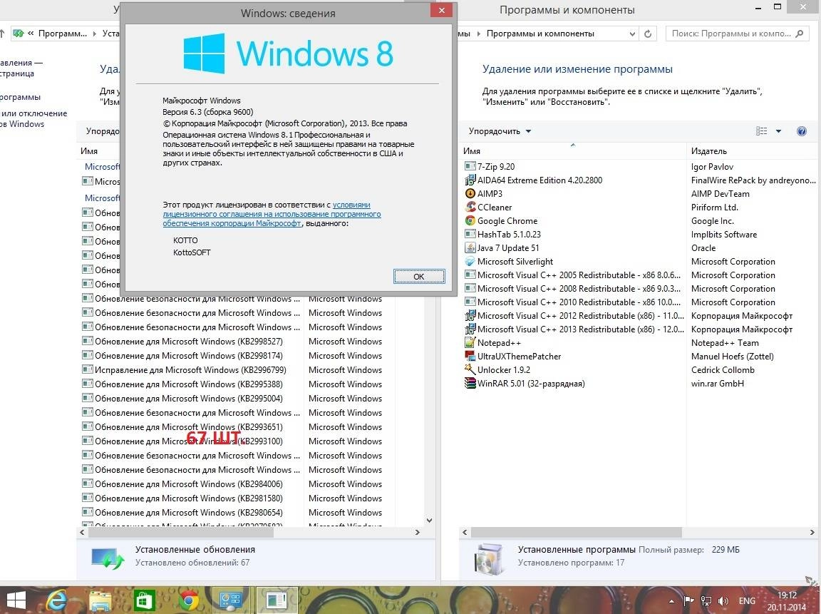Screen dimensions: 821x614
Task: Switch ENG input language indicator
Action: 747,601
